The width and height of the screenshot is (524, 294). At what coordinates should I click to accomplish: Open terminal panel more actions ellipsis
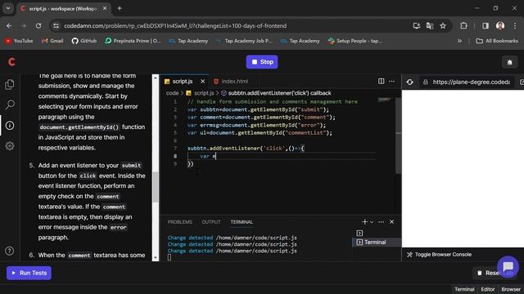point(381,221)
